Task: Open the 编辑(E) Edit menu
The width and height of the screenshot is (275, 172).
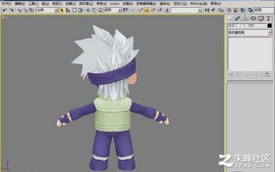Action: [20, 3]
